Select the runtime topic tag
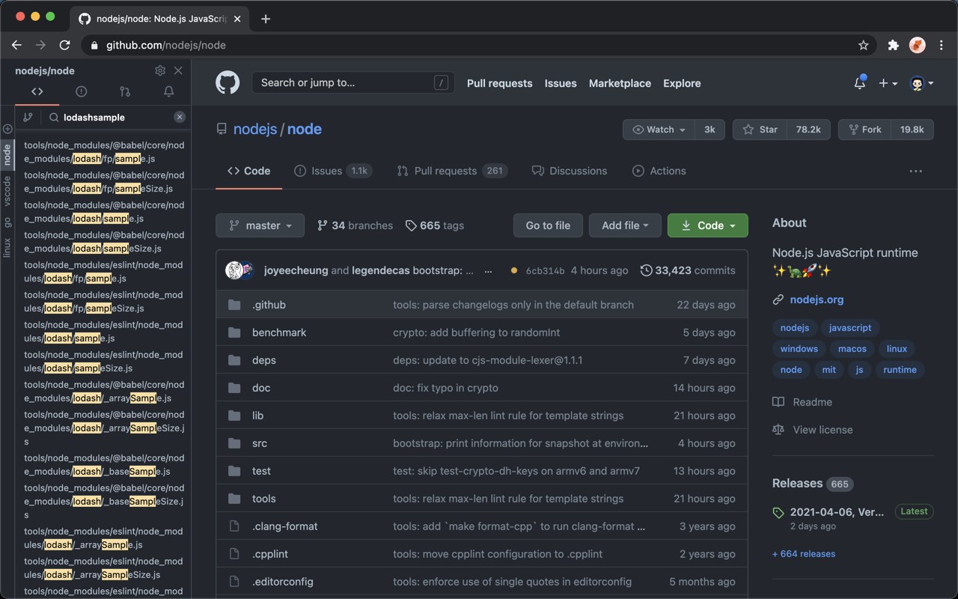The height and width of the screenshot is (599, 958). (900, 370)
